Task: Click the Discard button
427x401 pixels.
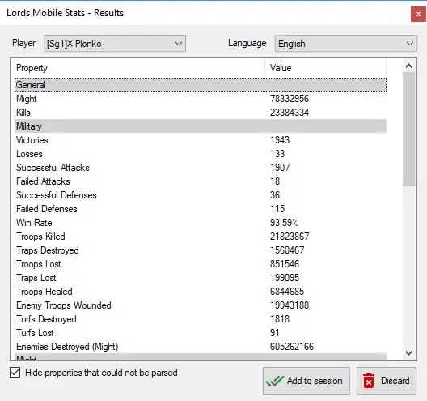Action: 387,381
